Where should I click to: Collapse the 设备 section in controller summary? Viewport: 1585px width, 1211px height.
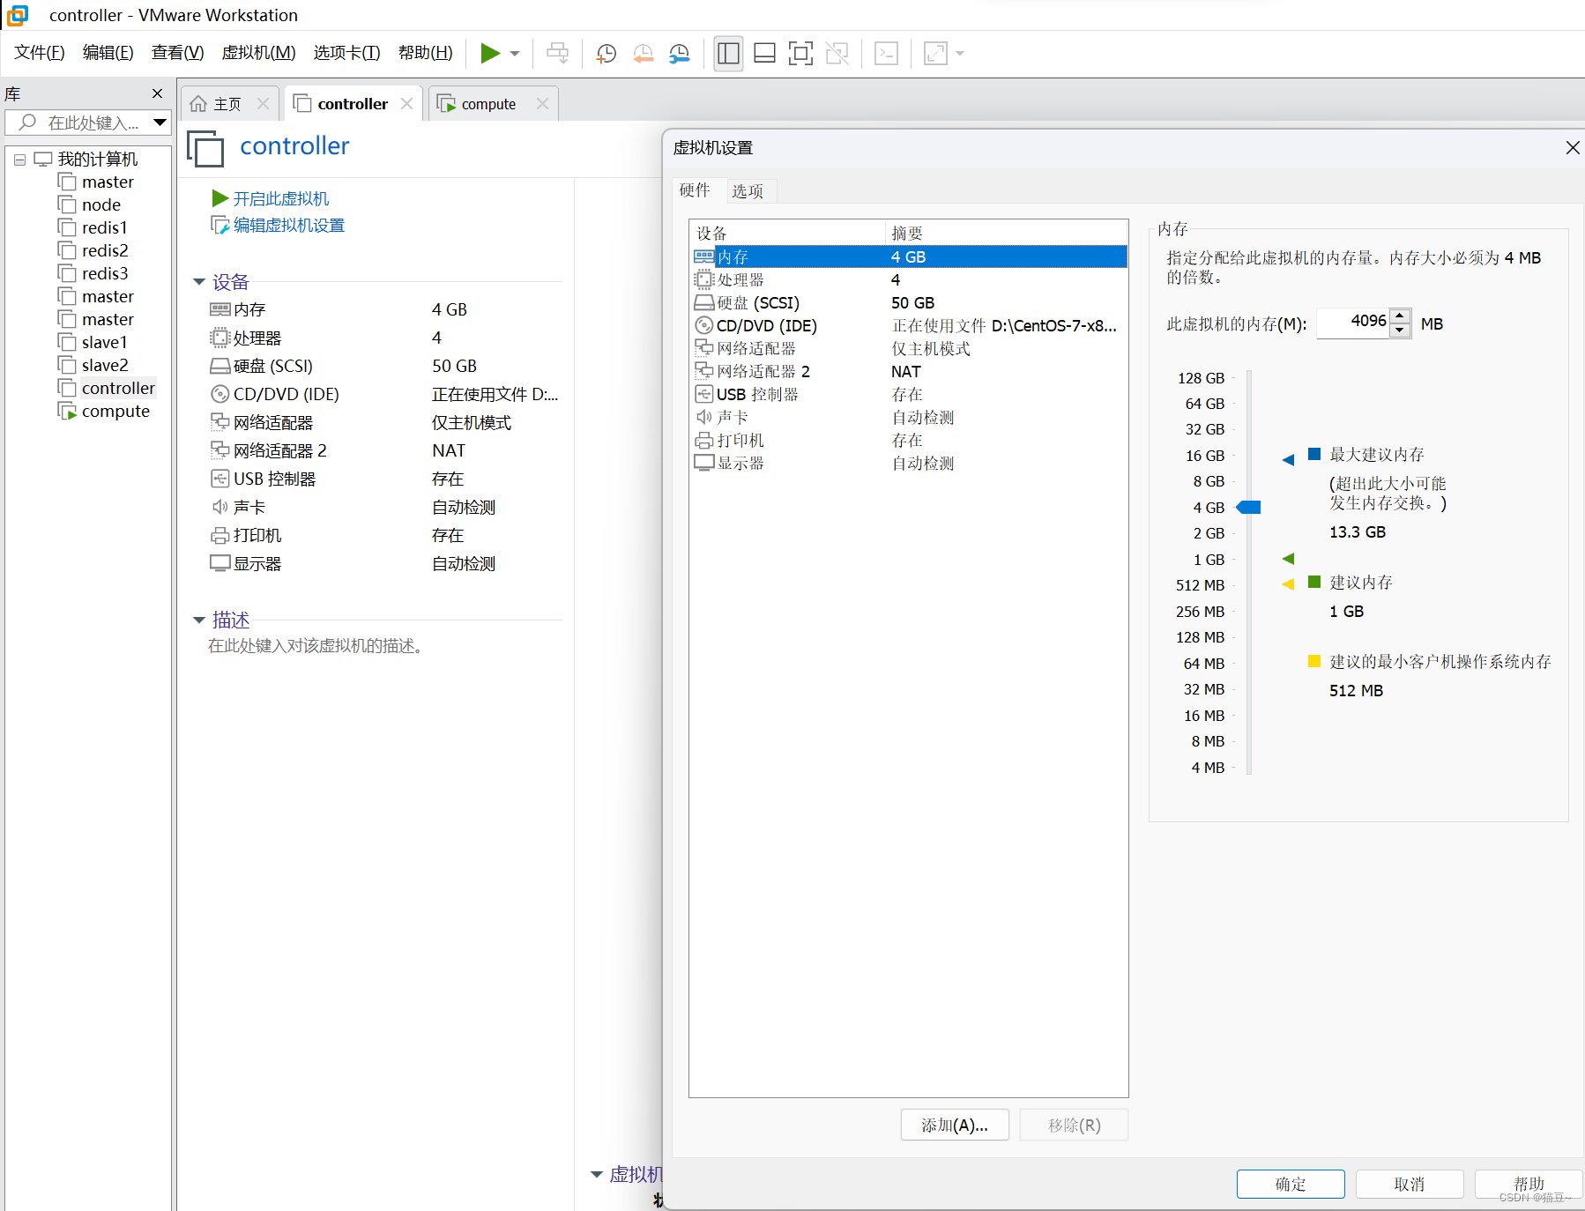tap(199, 281)
